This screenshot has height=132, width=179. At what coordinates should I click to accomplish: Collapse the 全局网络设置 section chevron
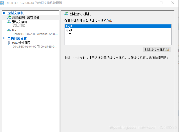pos(4,38)
